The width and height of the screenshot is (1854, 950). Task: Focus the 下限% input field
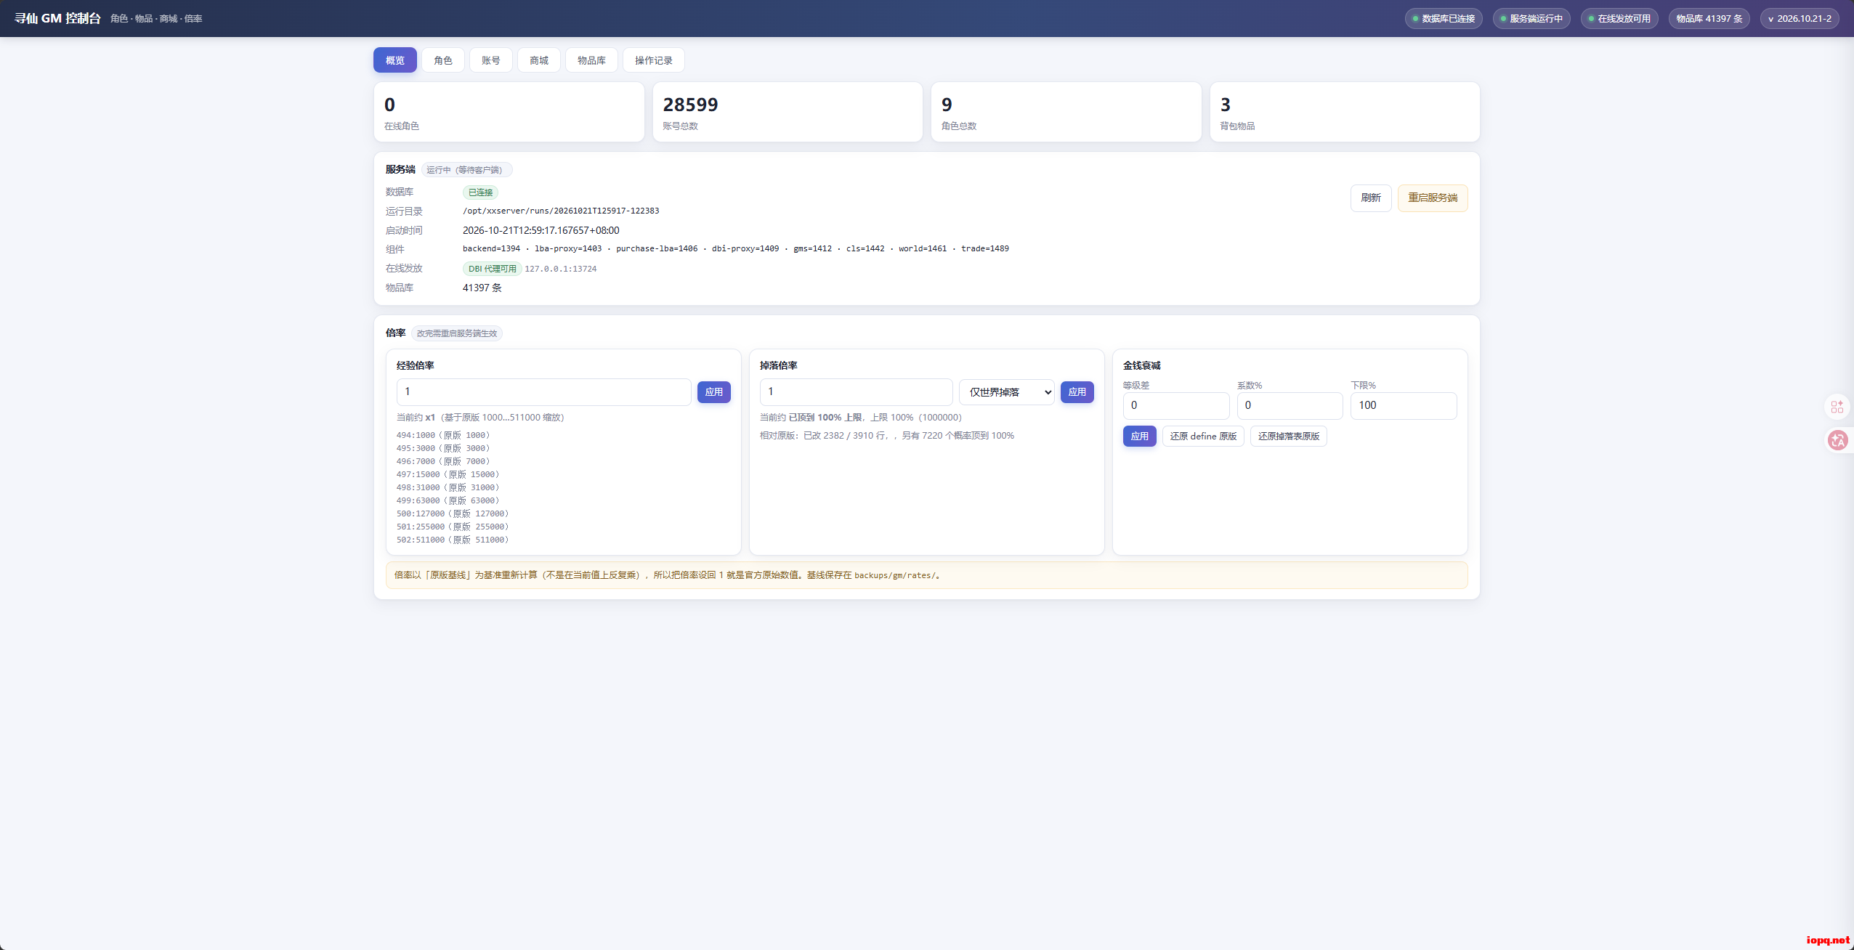(1404, 406)
